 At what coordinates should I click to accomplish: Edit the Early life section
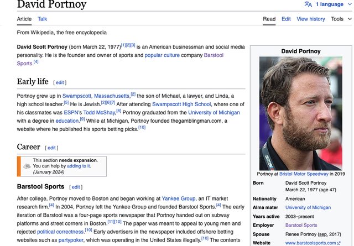click(60, 82)
